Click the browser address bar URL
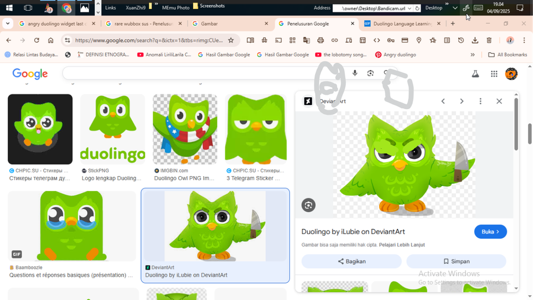The height and width of the screenshot is (300, 533). pyautogui.click(x=149, y=40)
